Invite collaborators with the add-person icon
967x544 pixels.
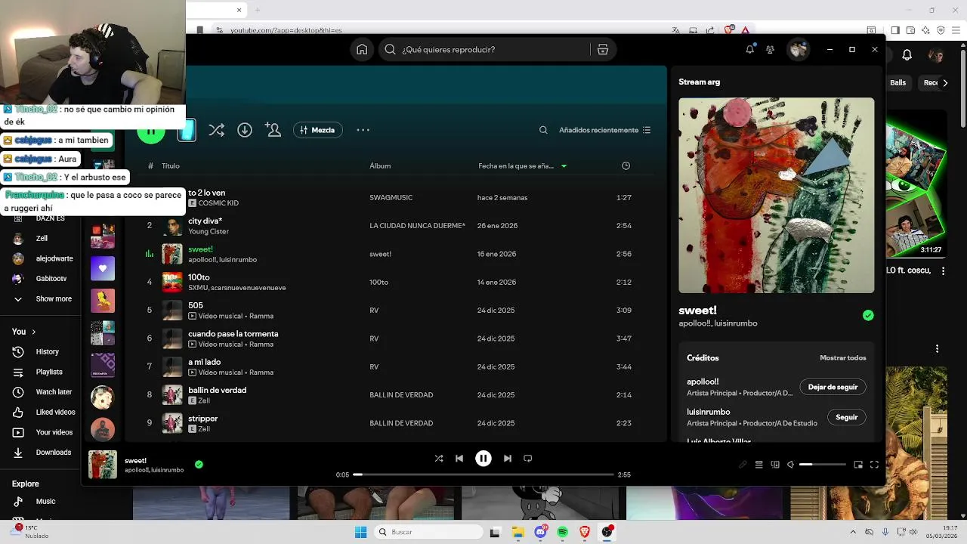[273, 130]
